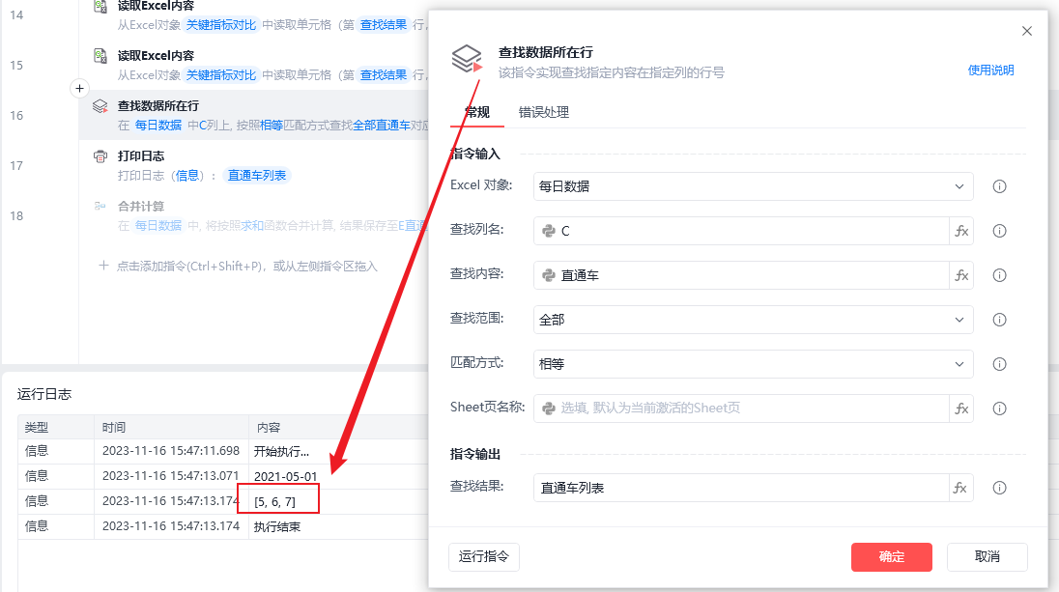
Task: Open the 使用说明 link
Action: [x=990, y=70]
